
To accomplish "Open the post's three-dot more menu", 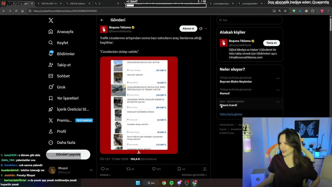I will click(x=206, y=29).
